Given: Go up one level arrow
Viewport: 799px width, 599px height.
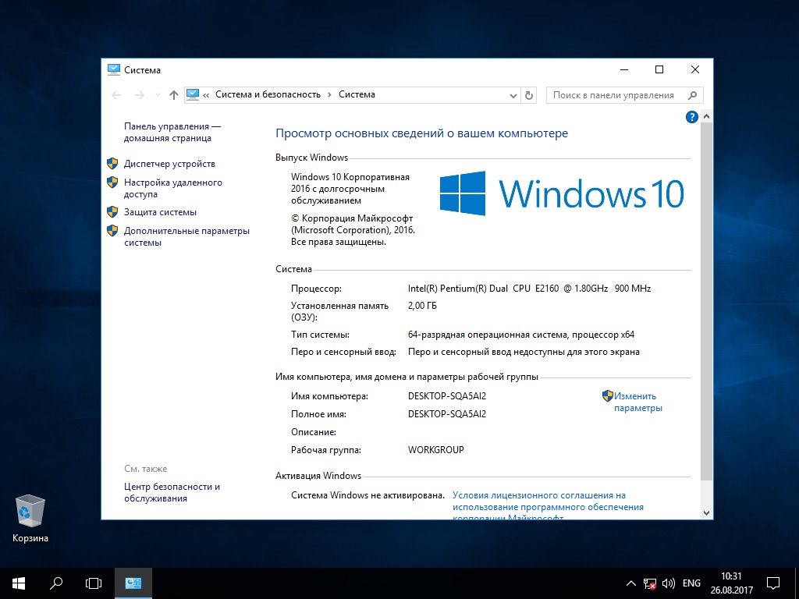Looking at the screenshot, I should (x=174, y=94).
